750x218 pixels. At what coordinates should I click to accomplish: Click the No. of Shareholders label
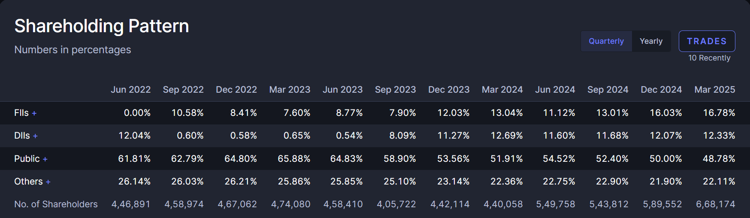pyautogui.click(x=56, y=204)
